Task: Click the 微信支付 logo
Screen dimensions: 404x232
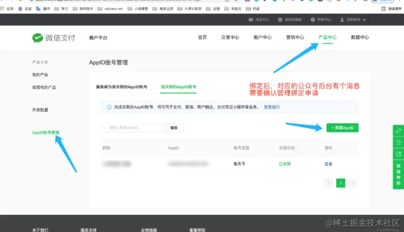Action: click(54, 38)
